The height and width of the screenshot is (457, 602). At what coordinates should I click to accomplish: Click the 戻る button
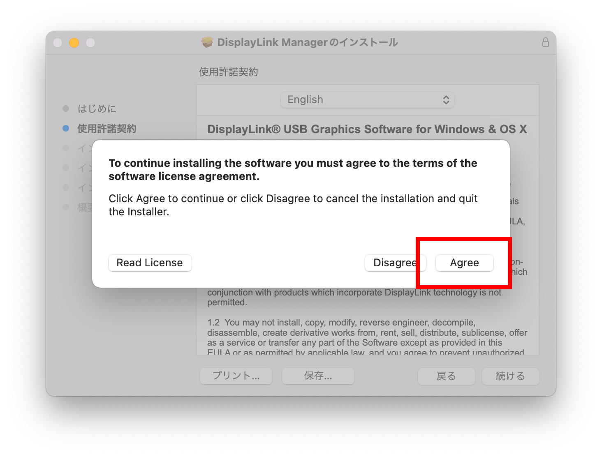446,376
